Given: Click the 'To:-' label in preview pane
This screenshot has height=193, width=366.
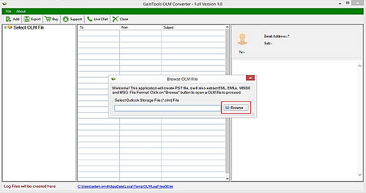Looking at the screenshot, I should [x=241, y=52].
